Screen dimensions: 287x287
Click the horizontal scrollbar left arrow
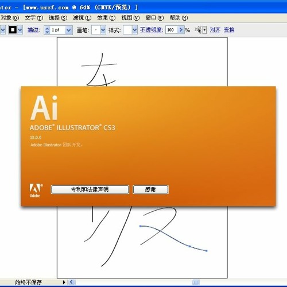pyautogui.click(x=71, y=282)
